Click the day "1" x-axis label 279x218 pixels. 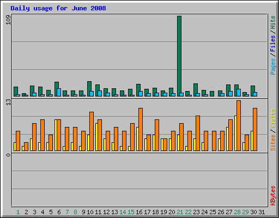18,212
